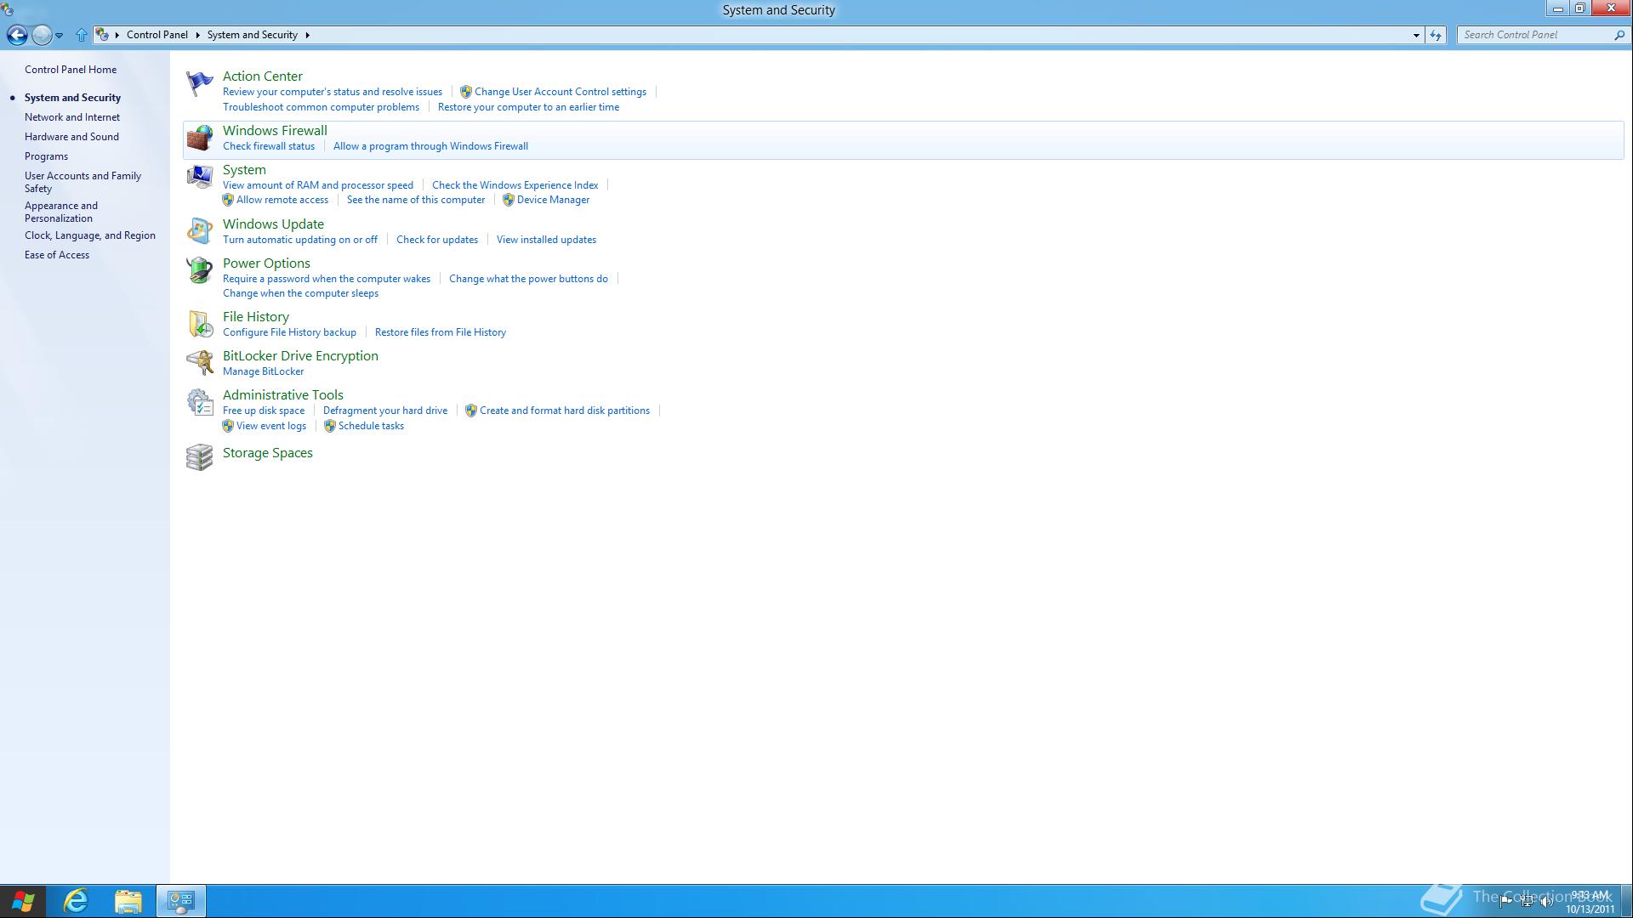The height and width of the screenshot is (918, 1633).
Task: Go to Control Panel Home
Action: click(x=71, y=70)
